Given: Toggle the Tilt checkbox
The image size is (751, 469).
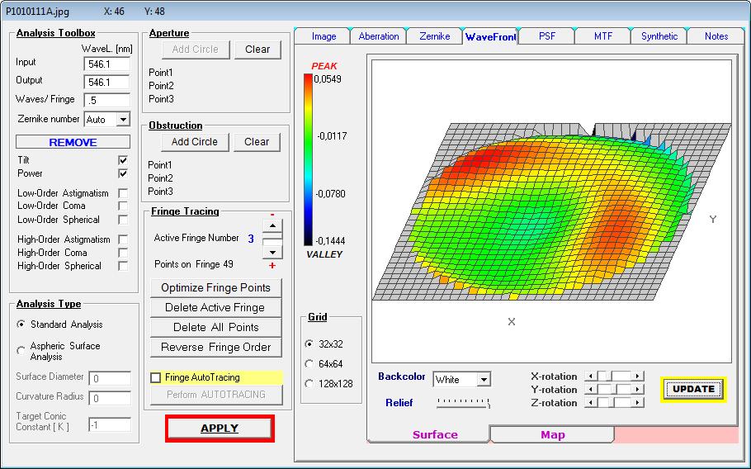Looking at the screenshot, I should coord(123,160).
